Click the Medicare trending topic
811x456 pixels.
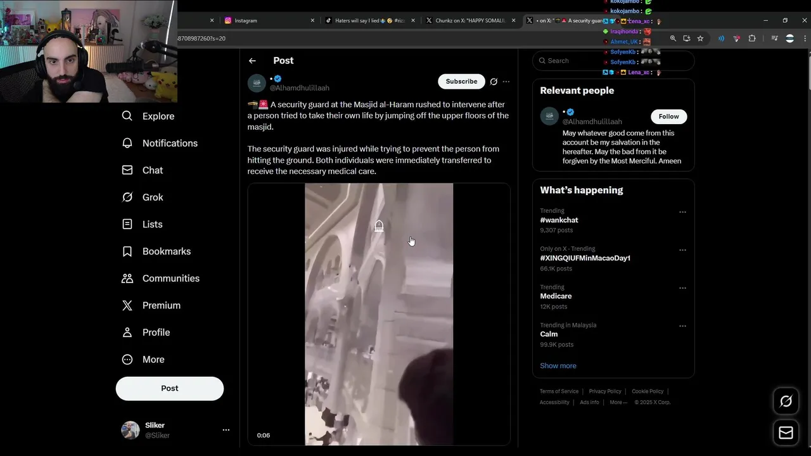coord(556,296)
